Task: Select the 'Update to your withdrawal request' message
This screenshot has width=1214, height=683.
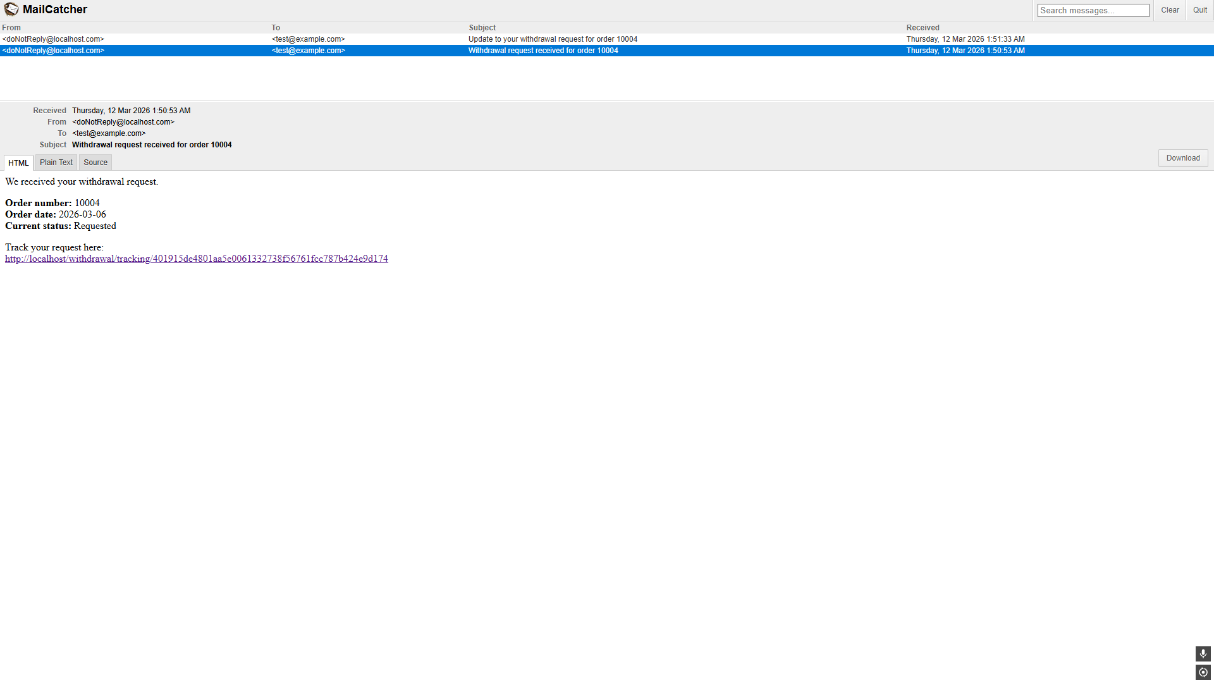Action: [x=553, y=39]
